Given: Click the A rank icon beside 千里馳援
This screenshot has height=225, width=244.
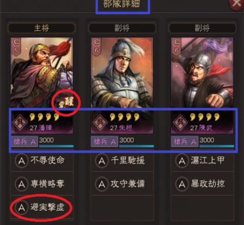Looking at the screenshot, I should [102, 160].
